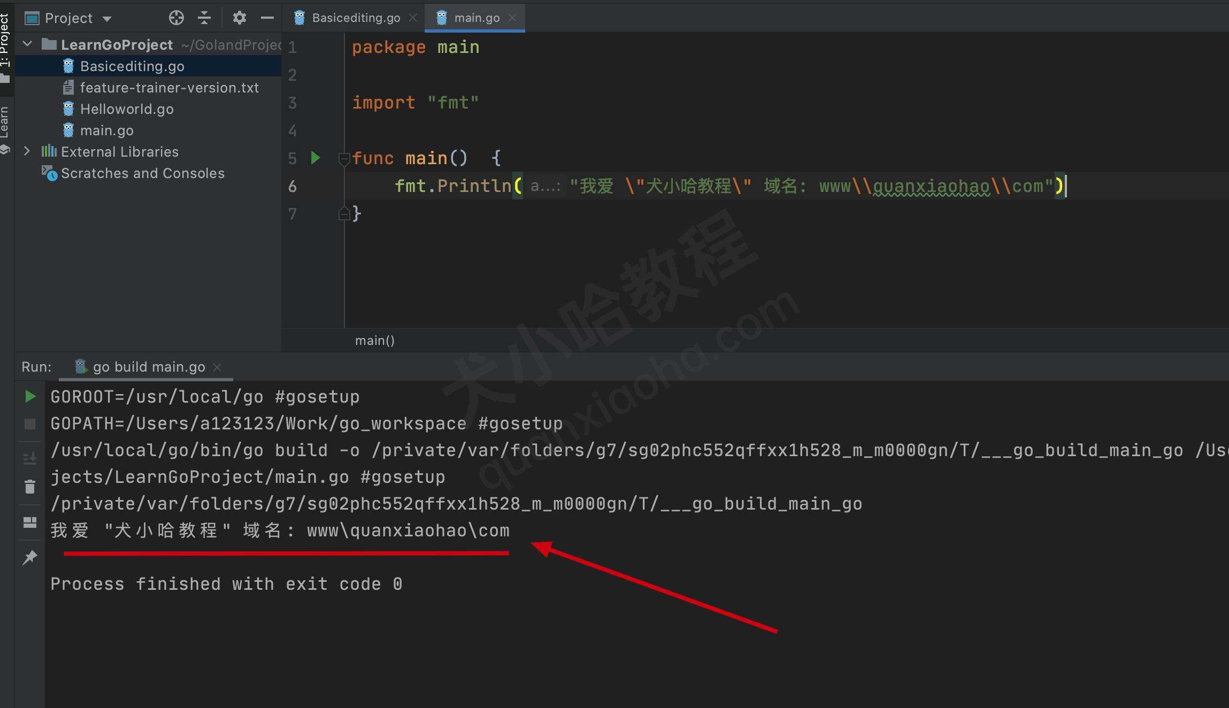Click the main() breadcrumb below the editor
Image resolution: width=1229 pixels, height=708 pixels.
(x=374, y=341)
